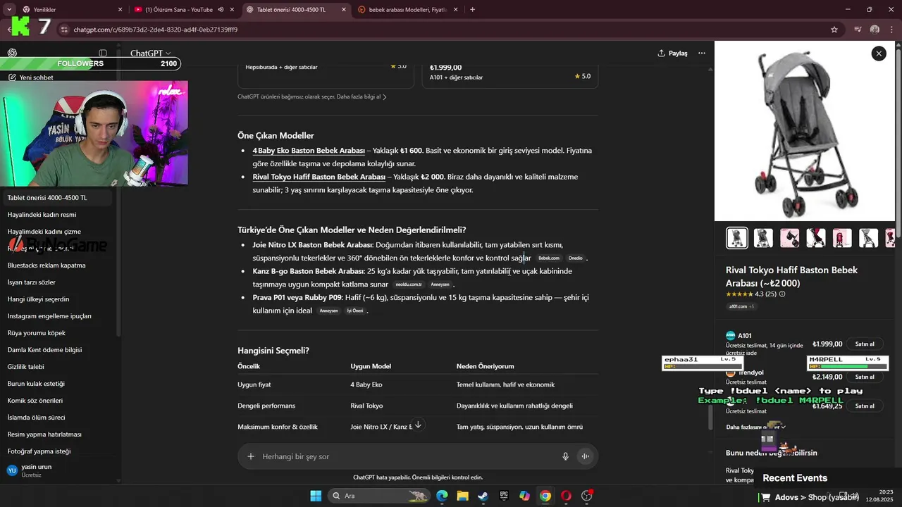Open Microsoft Edge from the taskbar
Image resolution: width=902 pixels, height=507 pixels.
pyautogui.click(x=442, y=496)
